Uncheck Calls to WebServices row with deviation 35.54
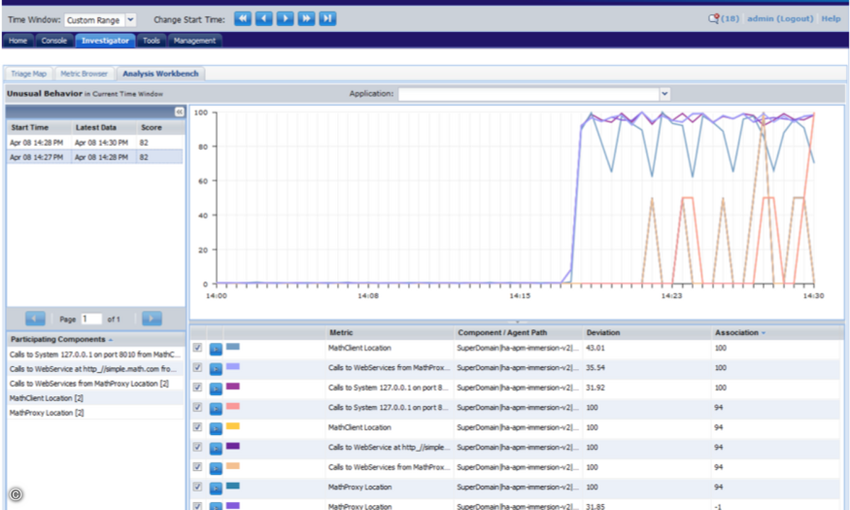Screen dimensions: 850x510 tap(198, 368)
